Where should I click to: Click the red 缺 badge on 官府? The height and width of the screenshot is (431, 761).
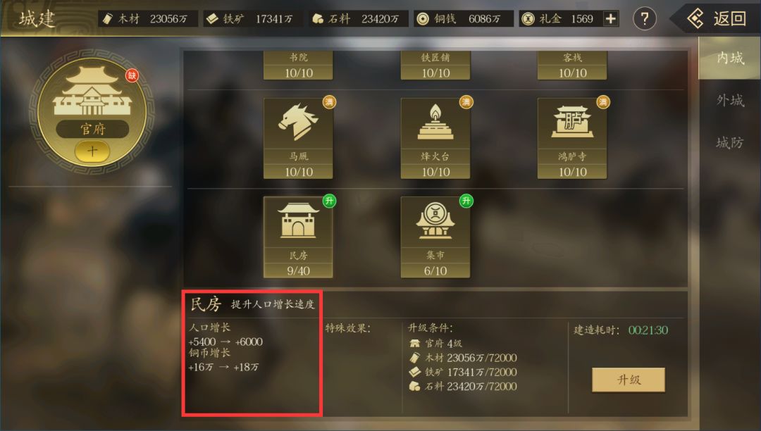(x=132, y=75)
